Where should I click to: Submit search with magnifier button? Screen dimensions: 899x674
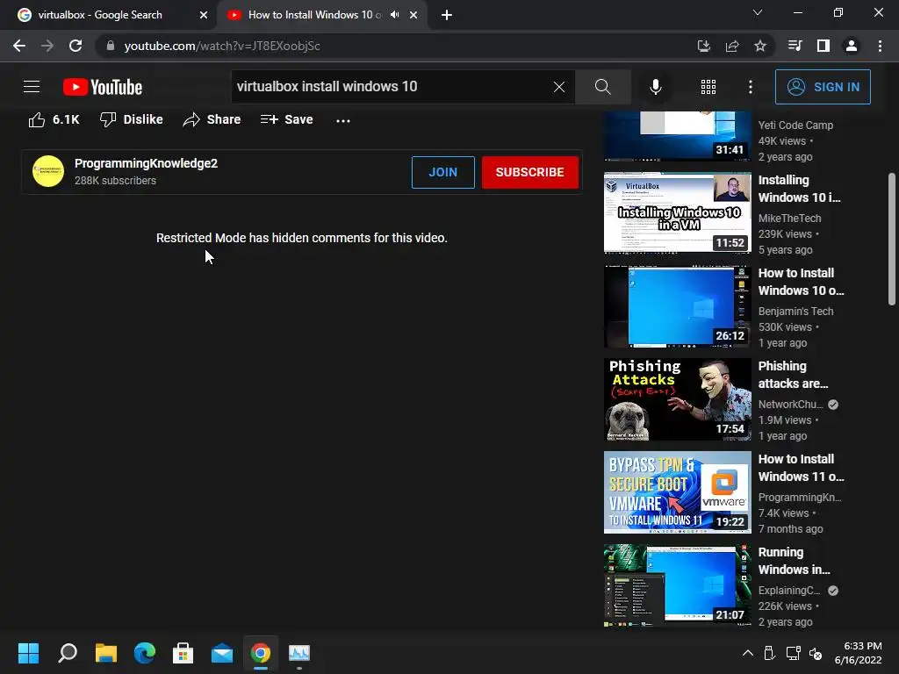[602, 87]
